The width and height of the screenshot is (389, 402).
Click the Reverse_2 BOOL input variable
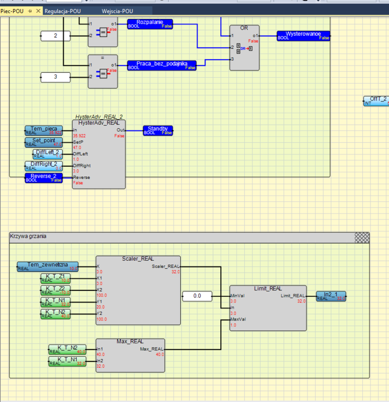44,178
